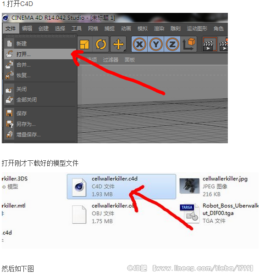Open the 运动图形 menu
This screenshot has height=276, width=265.
(x=197, y=28)
